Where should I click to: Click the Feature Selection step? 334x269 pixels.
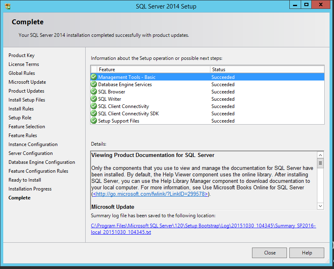(x=27, y=127)
